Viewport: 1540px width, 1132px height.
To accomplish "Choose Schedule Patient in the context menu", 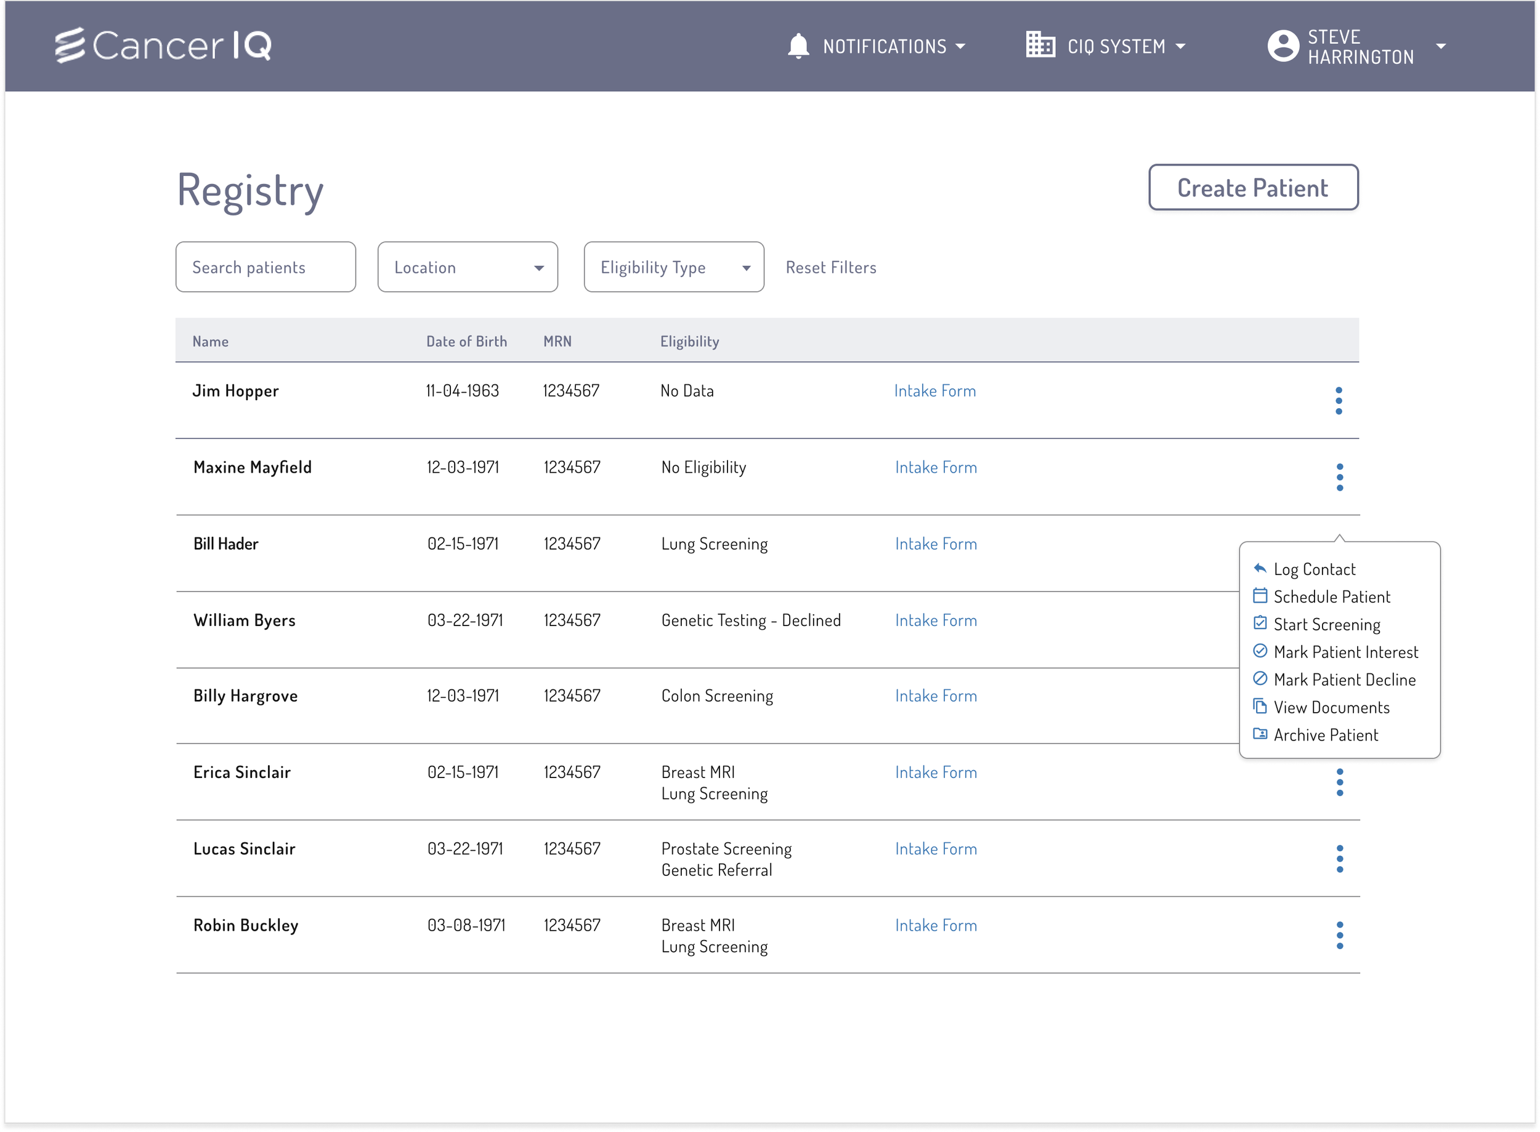I will pos(1331,597).
